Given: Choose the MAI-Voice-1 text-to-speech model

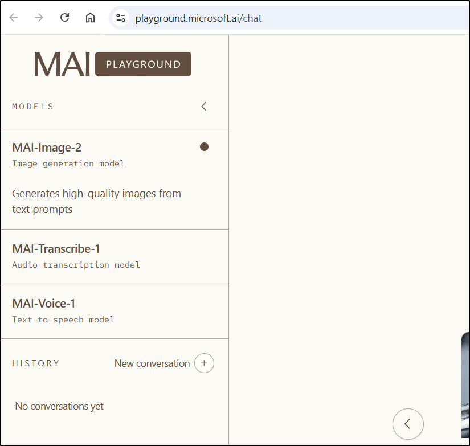Looking at the screenshot, I should click(44, 304).
